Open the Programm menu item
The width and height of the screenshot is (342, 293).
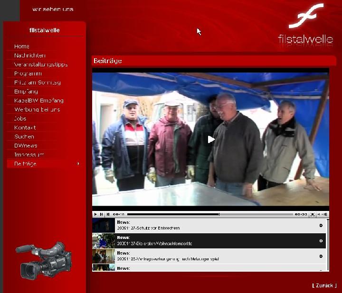click(x=28, y=73)
